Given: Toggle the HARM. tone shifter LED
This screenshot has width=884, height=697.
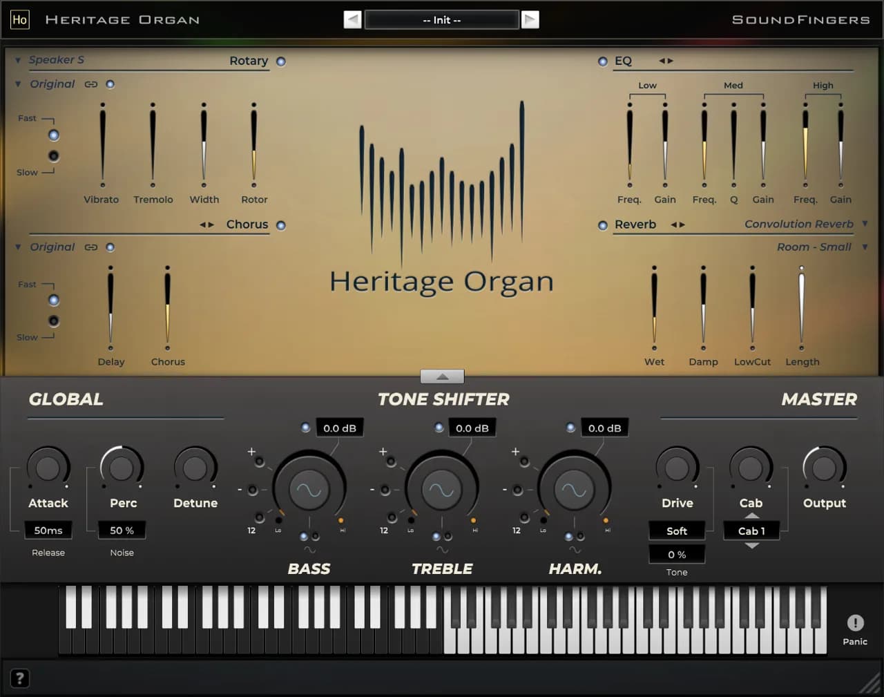Looking at the screenshot, I should click(x=570, y=428).
